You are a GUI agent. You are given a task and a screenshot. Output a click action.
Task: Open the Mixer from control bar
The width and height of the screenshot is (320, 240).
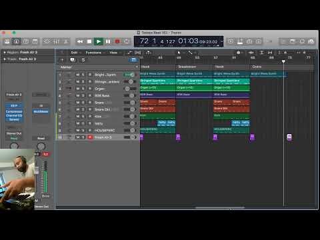pyautogui.click(x=56, y=41)
